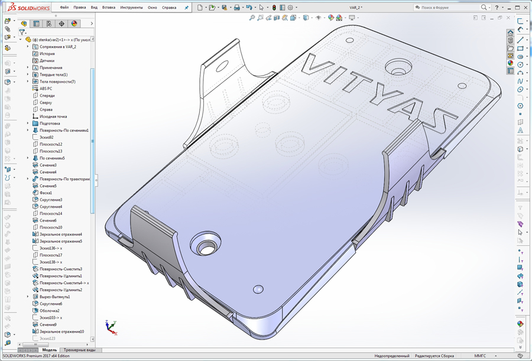This screenshot has width=532, height=361.
Task: Click the Edit Appearance color ball icon
Action: click(x=331, y=18)
